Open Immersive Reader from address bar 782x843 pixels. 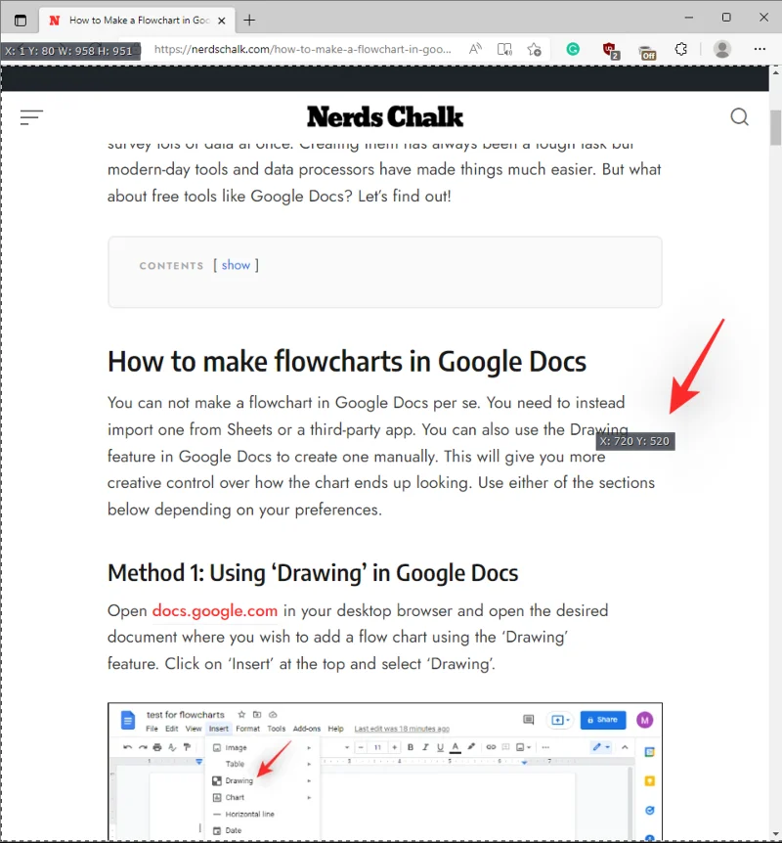tap(504, 49)
